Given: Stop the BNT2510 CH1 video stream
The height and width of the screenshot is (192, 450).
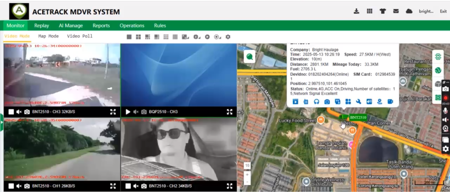Looking at the screenshot, I should pyautogui.click(x=11, y=186).
